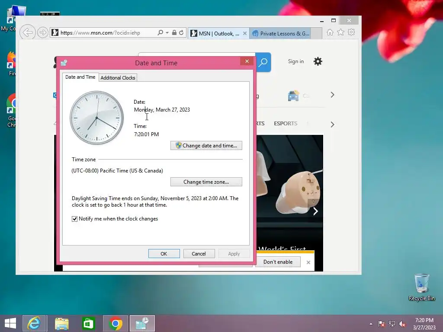
Task: Select Recycle Bin desktop icon
Action: coord(421,287)
